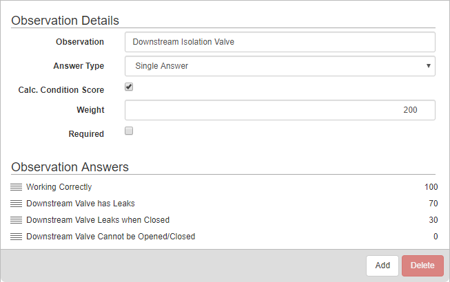Click the Add button
450x282 pixels.
[x=382, y=265]
